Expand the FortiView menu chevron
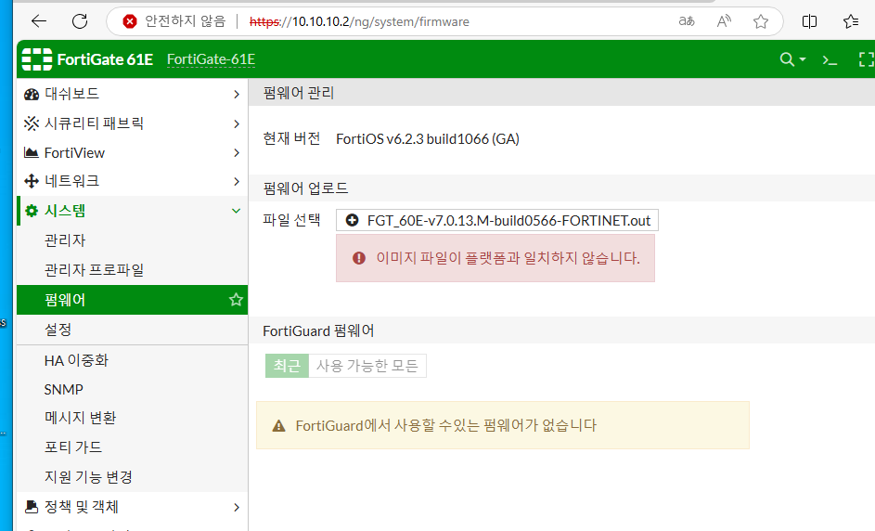The height and width of the screenshot is (531, 875). coord(237,152)
